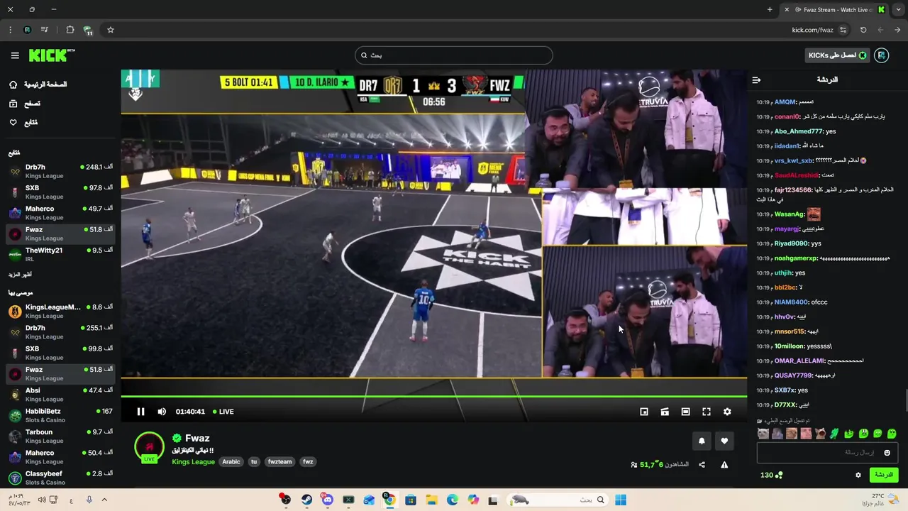Viewport: 908px width, 511px height.
Task: Open Drb7h channel with 248.1 viewers
Action: 60,172
